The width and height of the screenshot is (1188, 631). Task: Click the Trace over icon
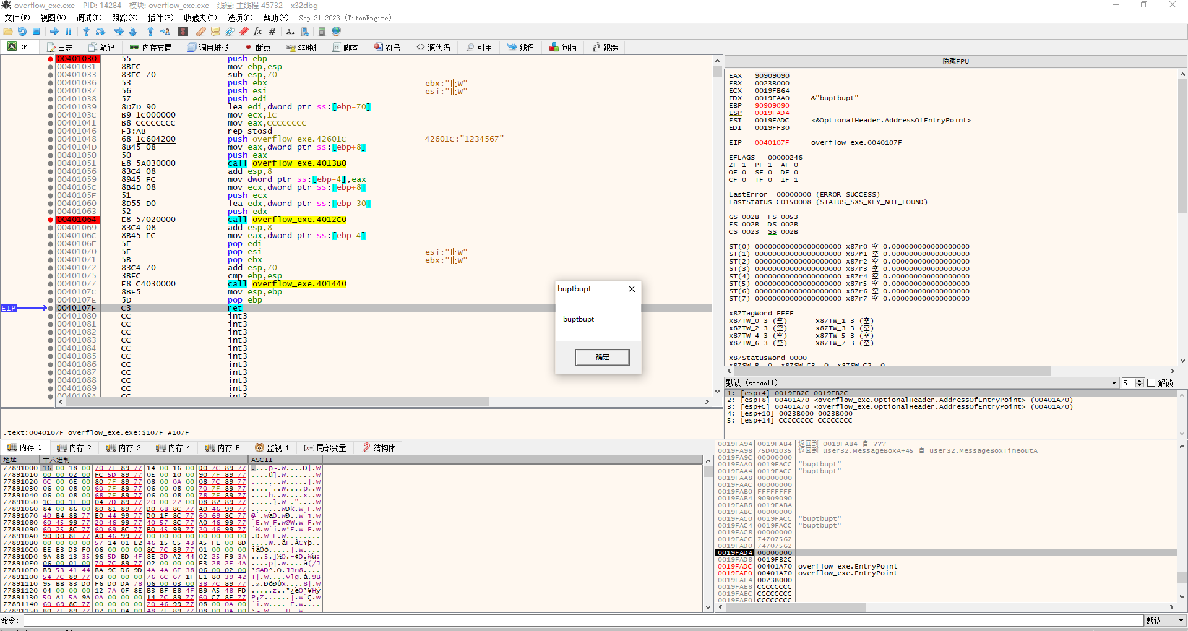(132, 32)
